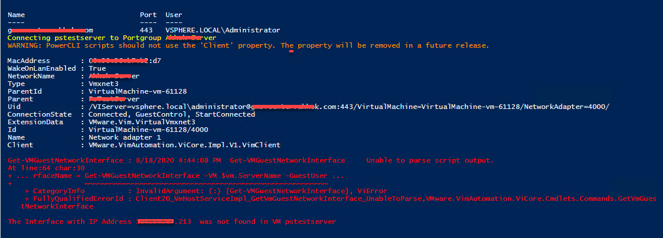Click the Interface with IP Address not found message

pyautogui.click(x=172, y=222)
